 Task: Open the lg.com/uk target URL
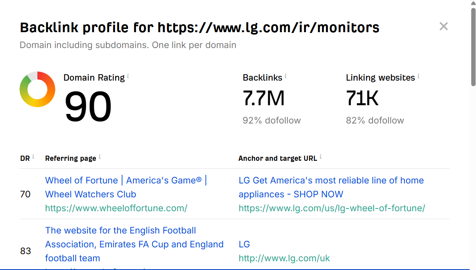[284, 258]
